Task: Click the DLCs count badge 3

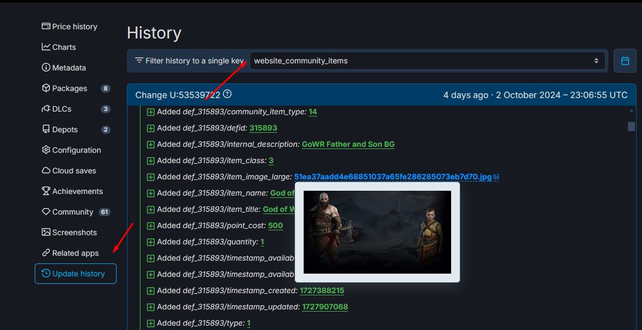Action: [106, 109]
